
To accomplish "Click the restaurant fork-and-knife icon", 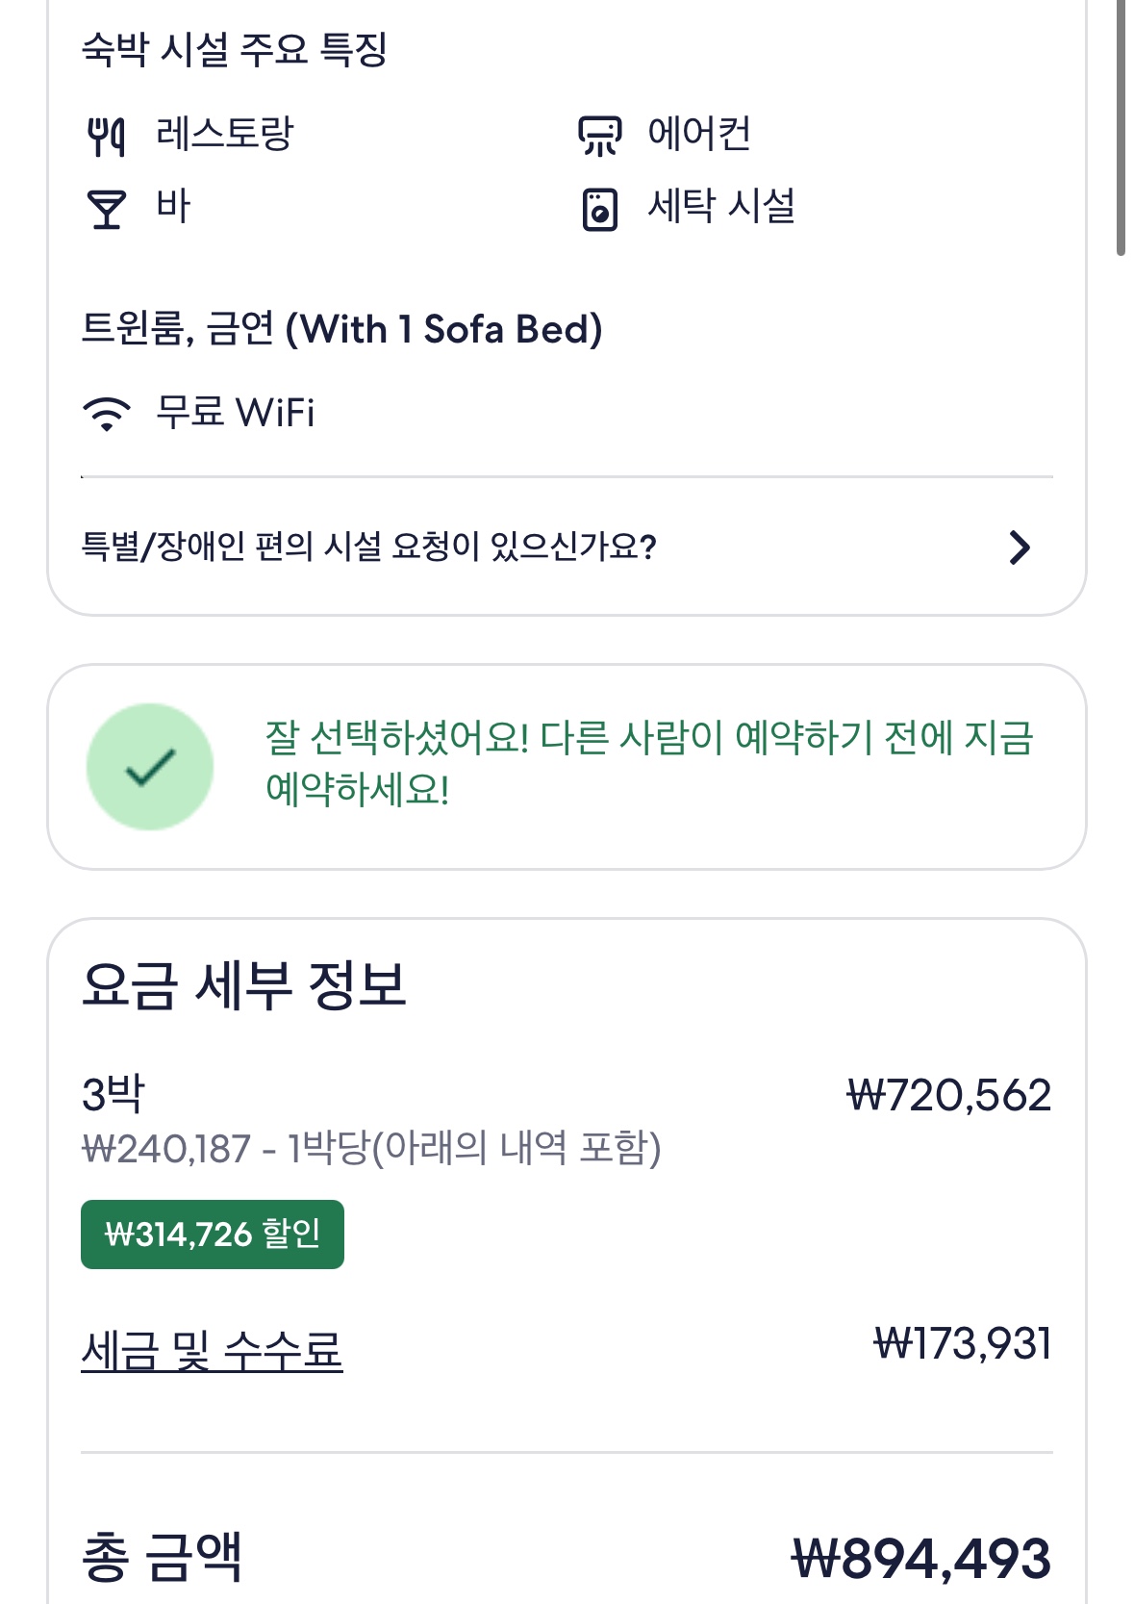I will tap(106, 136).
